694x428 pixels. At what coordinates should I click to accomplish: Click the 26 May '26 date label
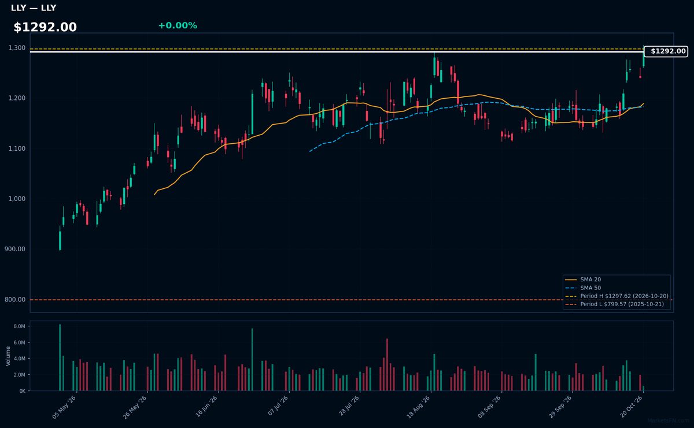(135, 407)
